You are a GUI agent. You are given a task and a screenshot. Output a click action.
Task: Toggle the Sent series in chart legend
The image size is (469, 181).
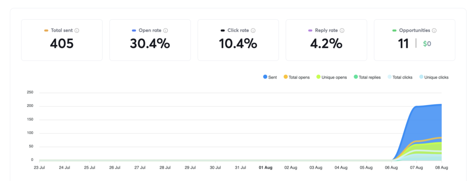[x=270, y=77]
